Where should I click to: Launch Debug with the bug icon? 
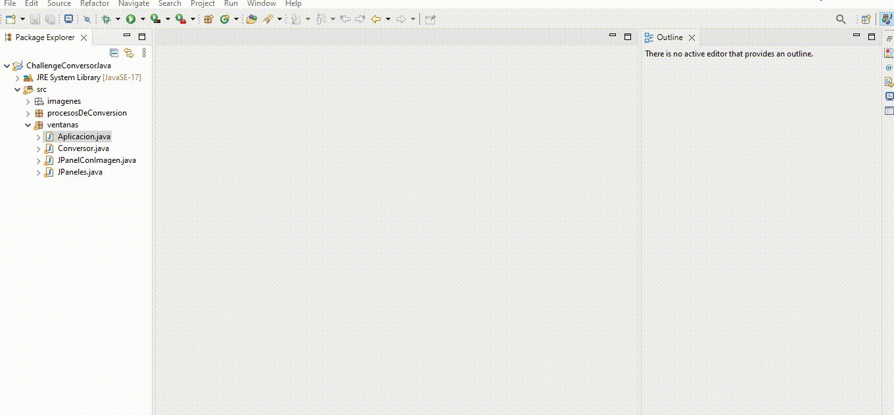pos(106,19)
